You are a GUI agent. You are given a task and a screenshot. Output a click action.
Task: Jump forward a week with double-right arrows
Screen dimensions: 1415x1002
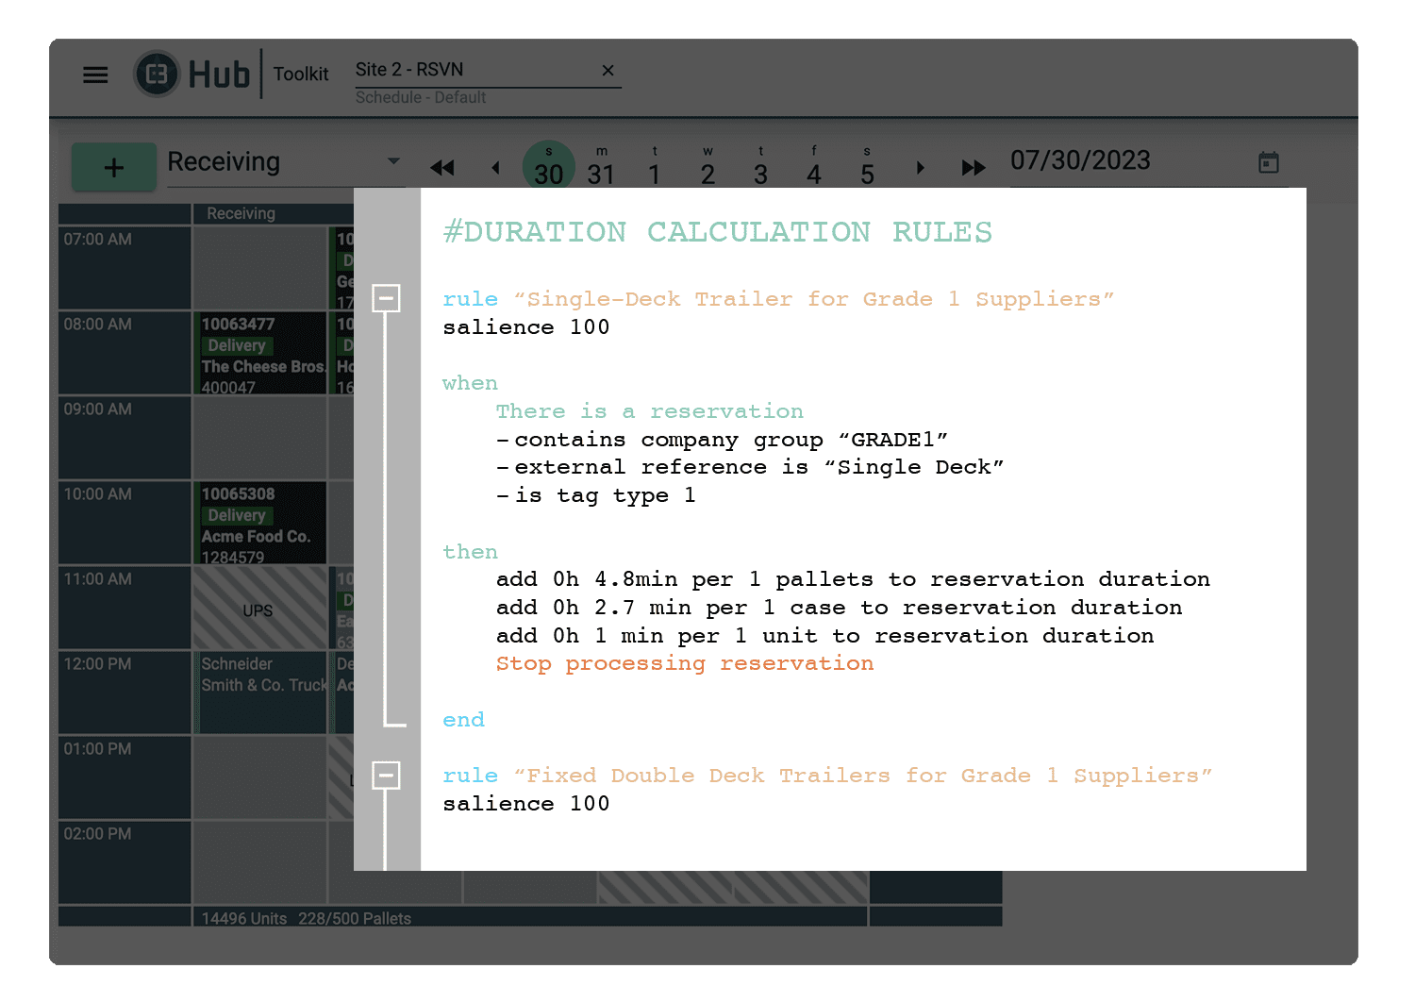click(973, 168)
